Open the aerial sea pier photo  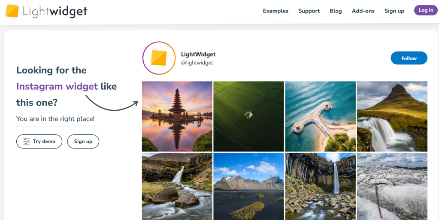click(x=320, y=117)
